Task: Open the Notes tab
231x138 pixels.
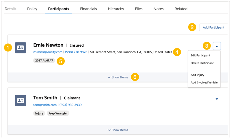Action: [159, 9]
